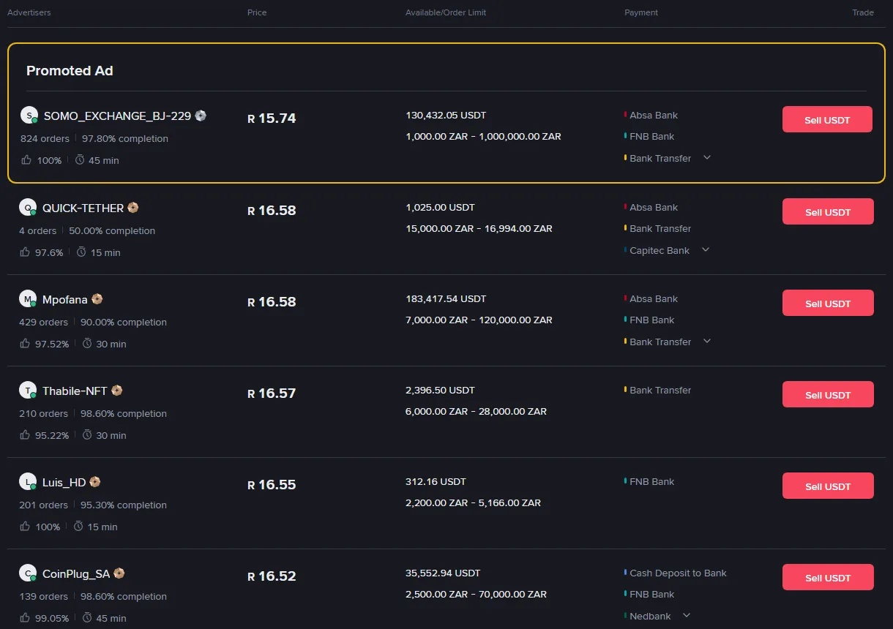This screenshot has height=629, width=893.
Task: Open Thabile-NFT advertiser profile
Action: [75, 391]
